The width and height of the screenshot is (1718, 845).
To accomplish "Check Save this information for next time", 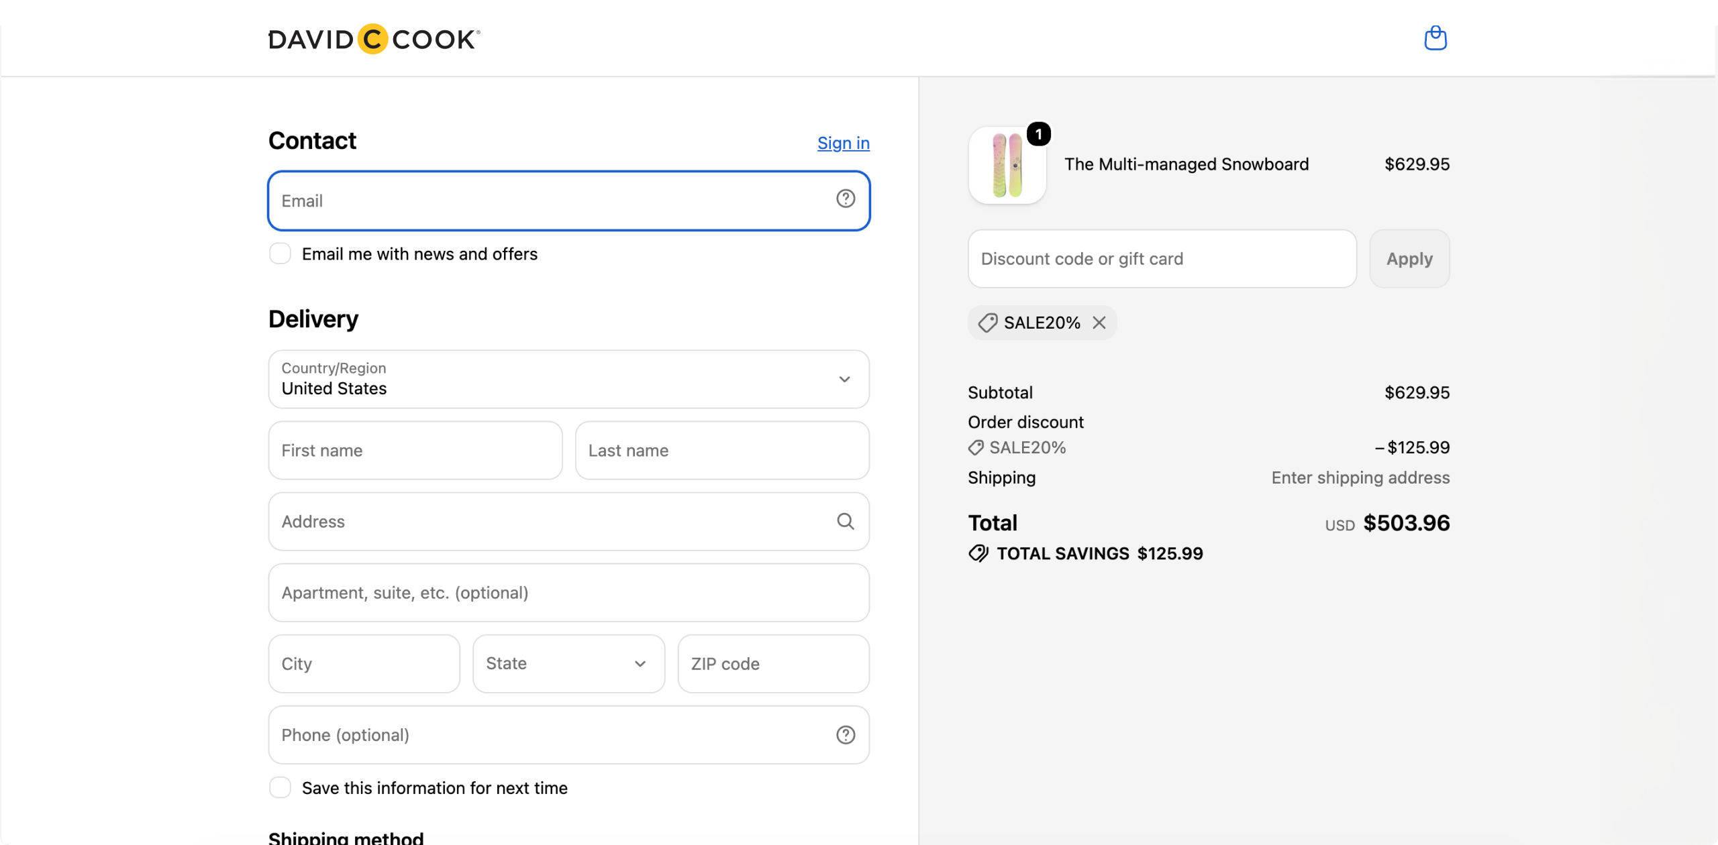I will (x=280, y=787).
